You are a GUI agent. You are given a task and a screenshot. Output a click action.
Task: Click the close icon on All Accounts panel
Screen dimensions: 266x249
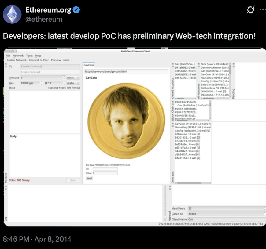pos(199,64)
